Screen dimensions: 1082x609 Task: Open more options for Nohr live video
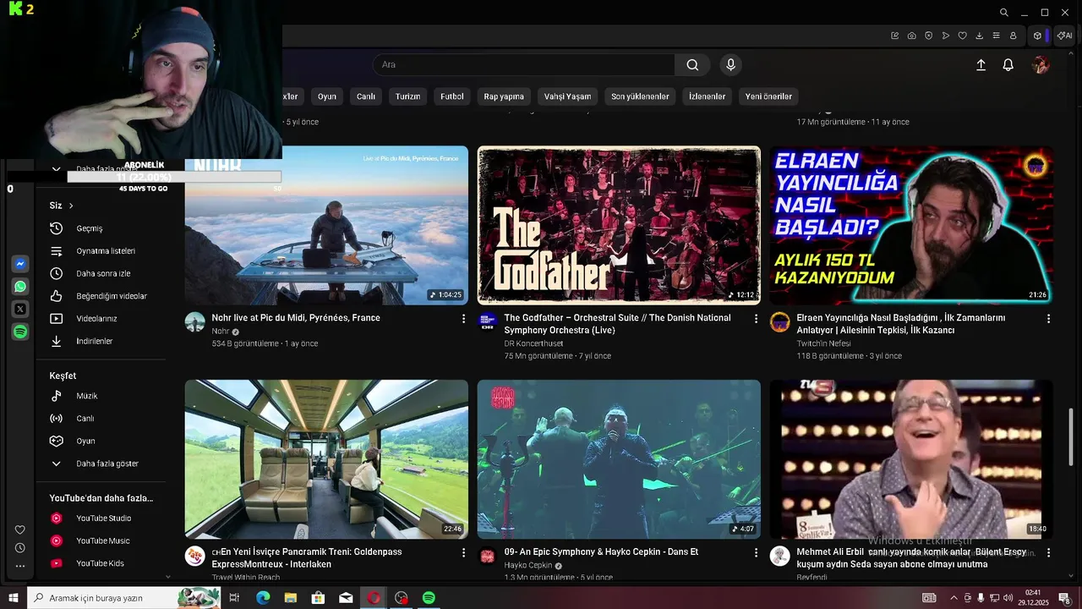point(463,319)
